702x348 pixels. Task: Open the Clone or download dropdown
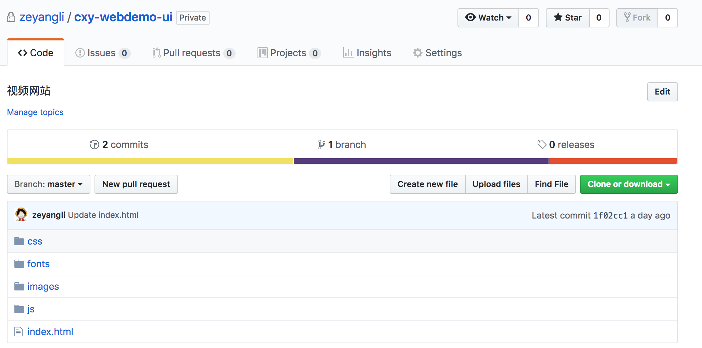coord(629,184)
